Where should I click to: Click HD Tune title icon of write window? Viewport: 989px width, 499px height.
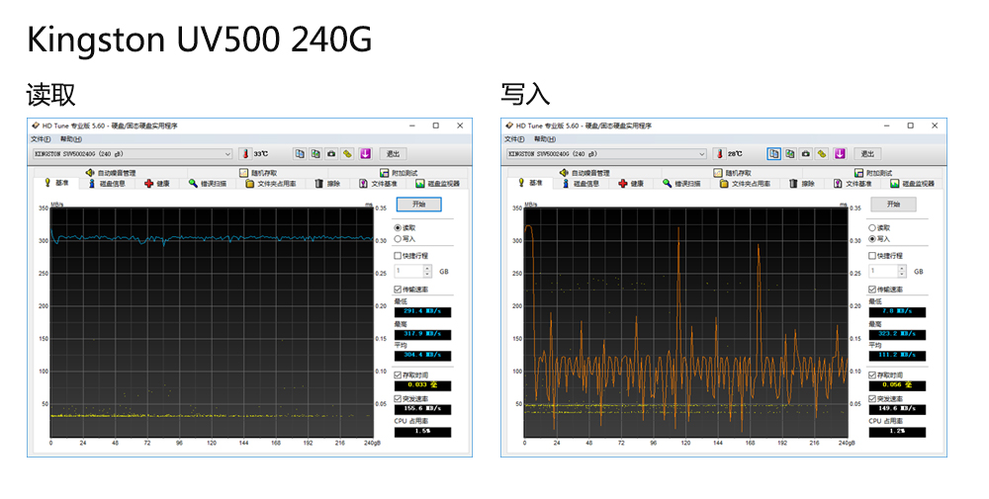509,126
